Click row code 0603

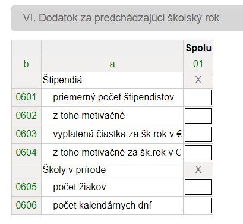26,134
